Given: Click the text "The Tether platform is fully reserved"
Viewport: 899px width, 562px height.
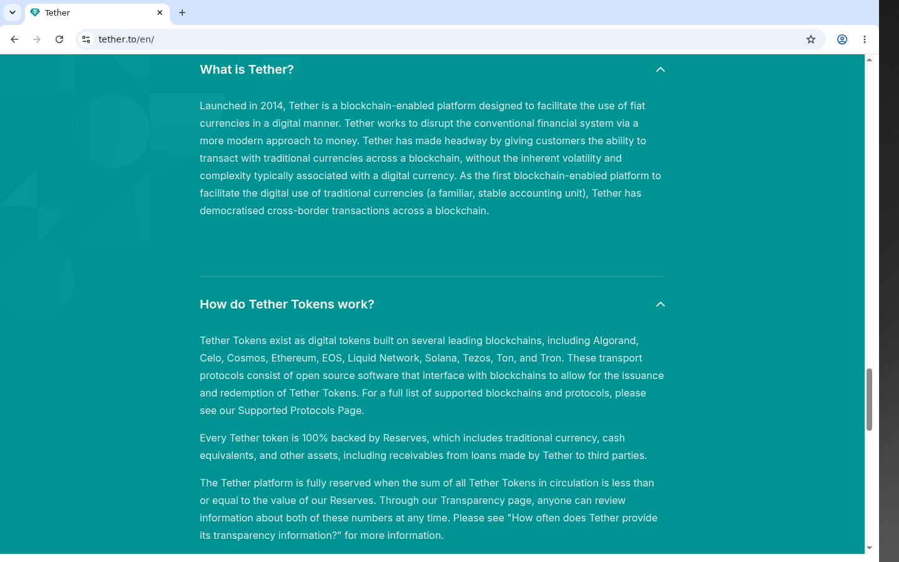Looking at the screenshot, I should (284, 483).
